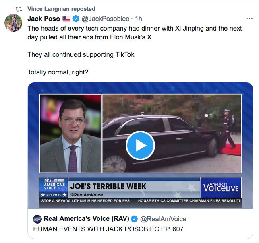The width and height of the screenshot is (259, 243).
Task: Open the @JackPosobiec handle
Action: [x=106, y=19]
